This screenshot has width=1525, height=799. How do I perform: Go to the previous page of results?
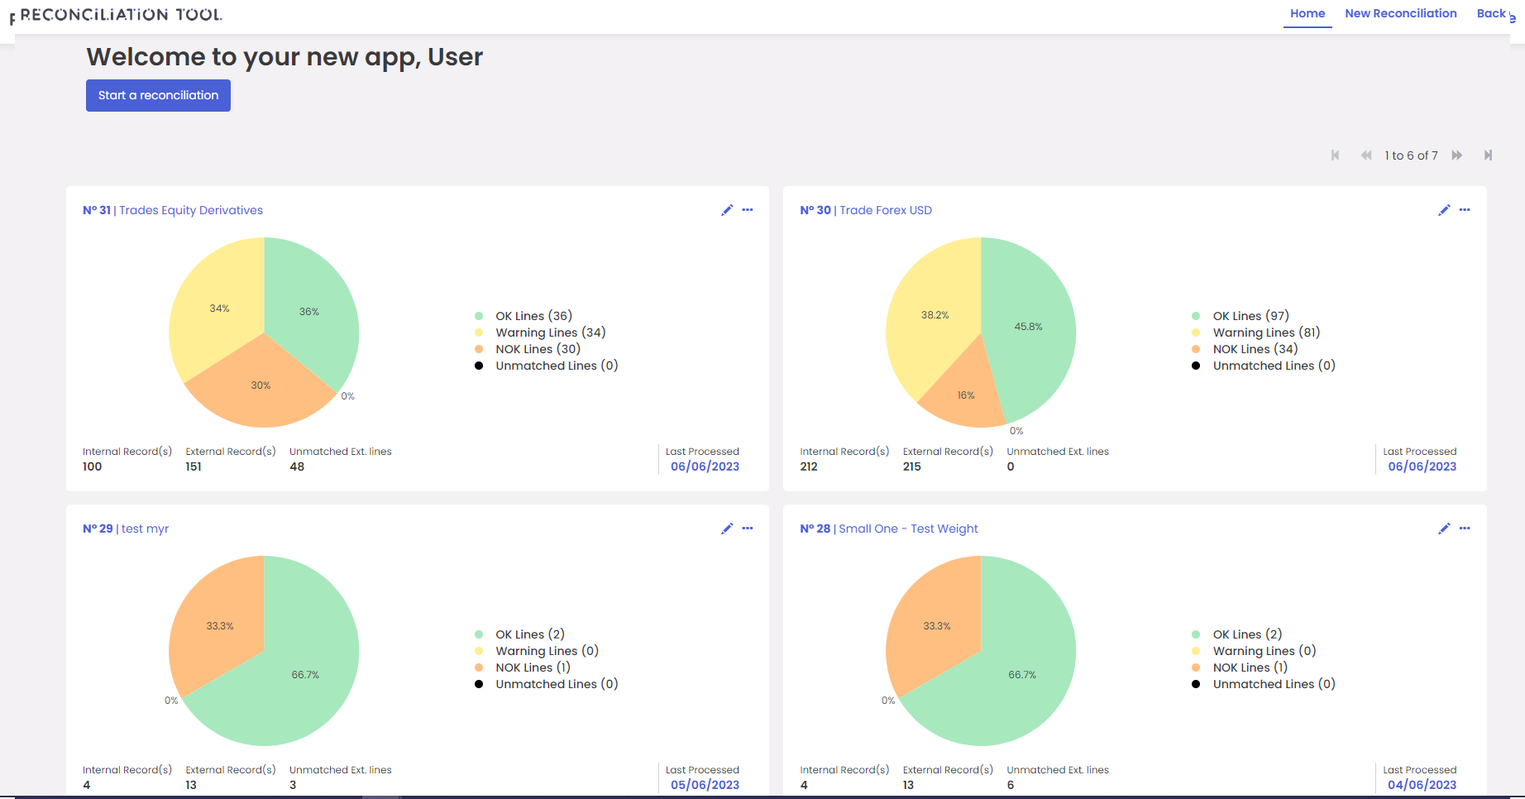1365,155
